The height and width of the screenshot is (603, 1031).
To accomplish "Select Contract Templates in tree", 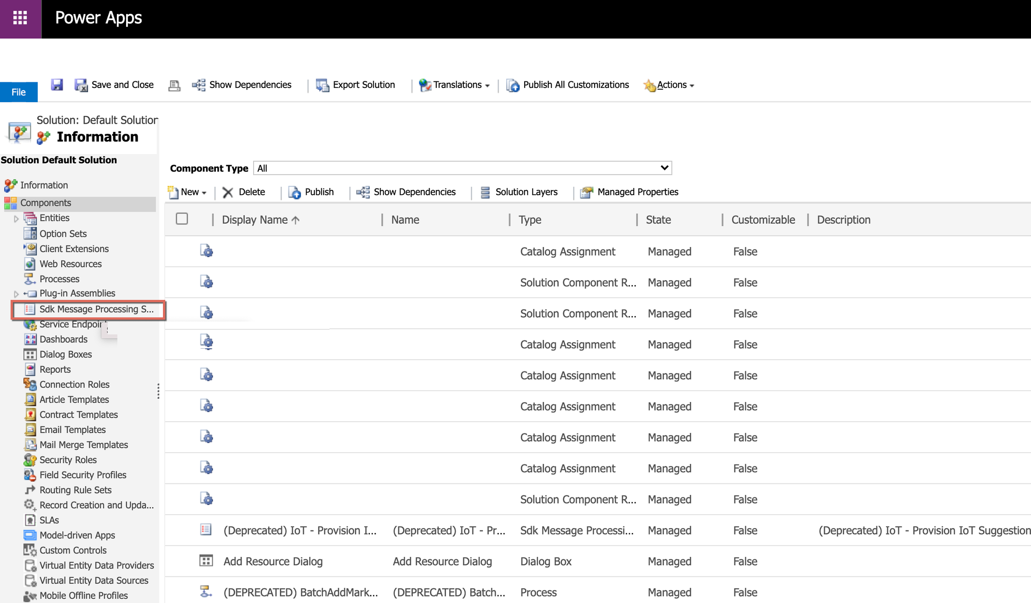I will coord(79,414).
